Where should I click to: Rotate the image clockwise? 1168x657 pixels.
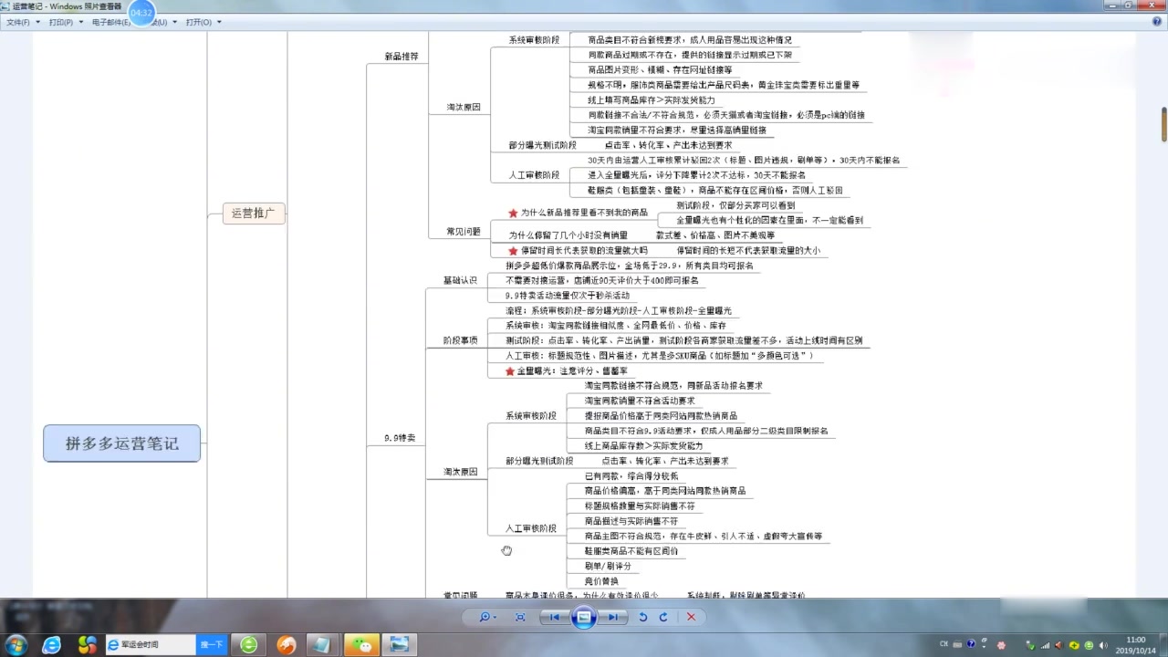[664, 617]
